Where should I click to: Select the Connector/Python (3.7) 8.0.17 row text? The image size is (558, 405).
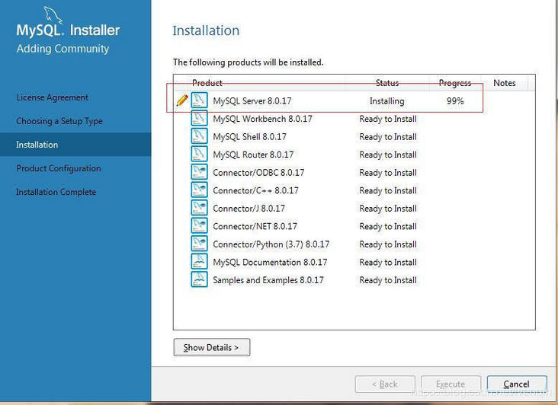[x=271, y=244]
